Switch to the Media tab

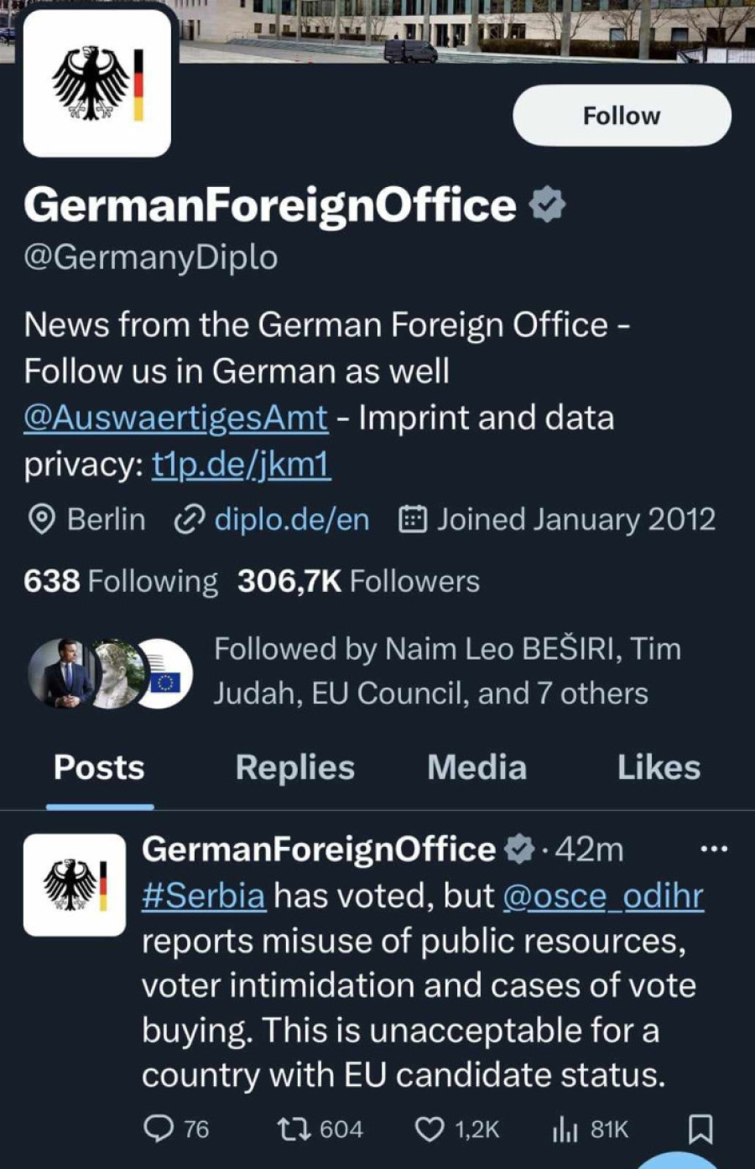click(476, 767)
